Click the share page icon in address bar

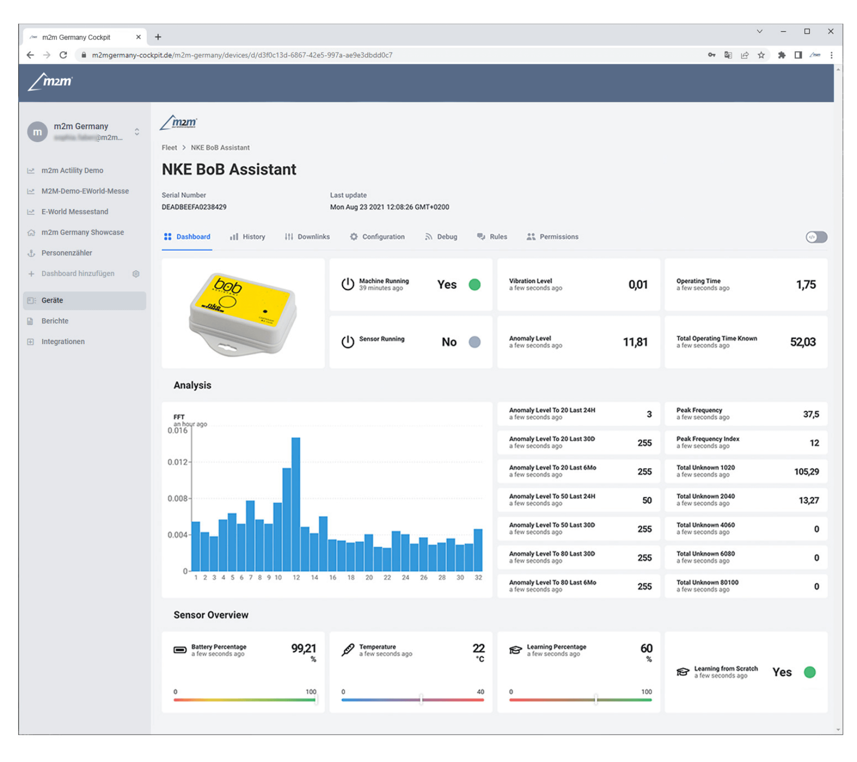tap(744, 55)
